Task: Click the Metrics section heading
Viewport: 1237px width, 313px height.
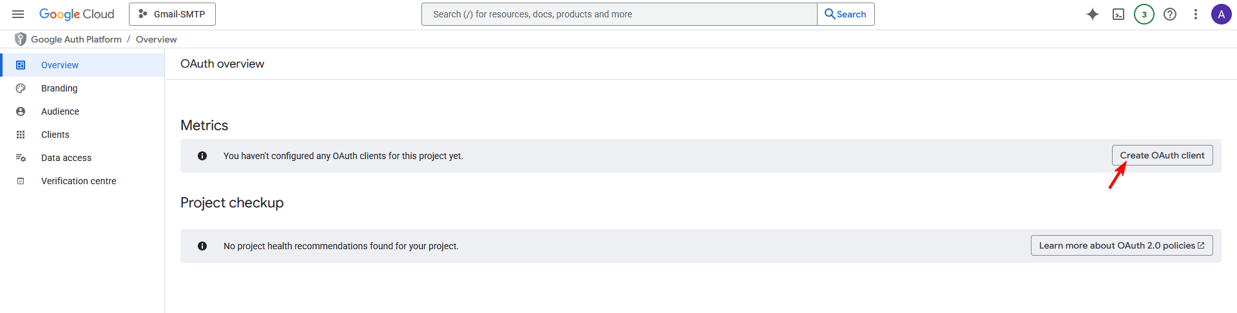Action: [x=204, y=126]
